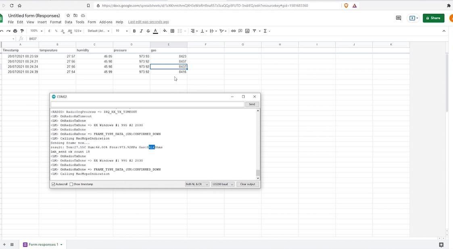The height and width of the screenshot is (249, 453).
Task: Activate the paint format tool
Action: pyautogui.click(x=22, y=31)
